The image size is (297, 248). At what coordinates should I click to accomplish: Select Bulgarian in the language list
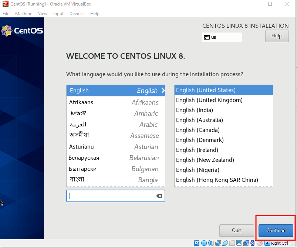116,169
